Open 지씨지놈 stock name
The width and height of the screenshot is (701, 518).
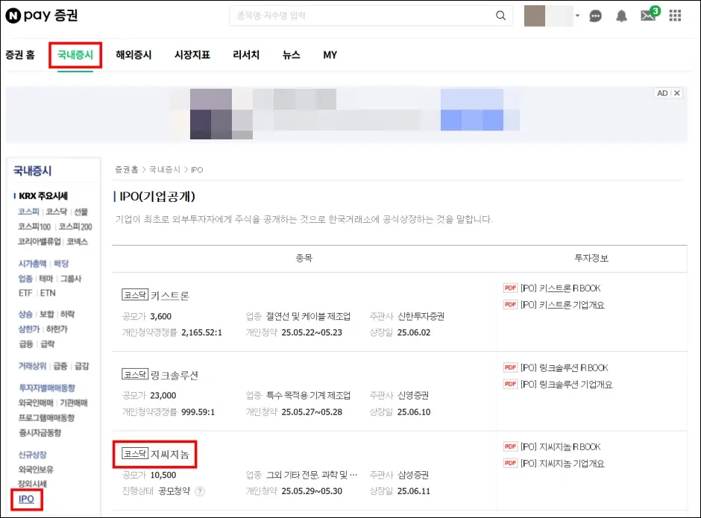(x=170, y=455)
